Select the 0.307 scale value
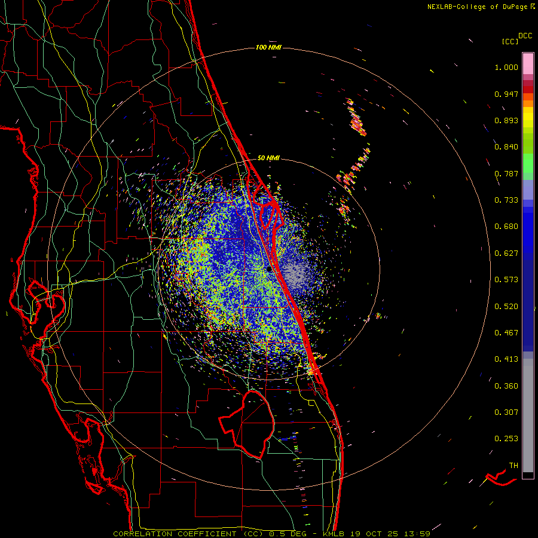The image size is (538, 538). click(506, 412)
